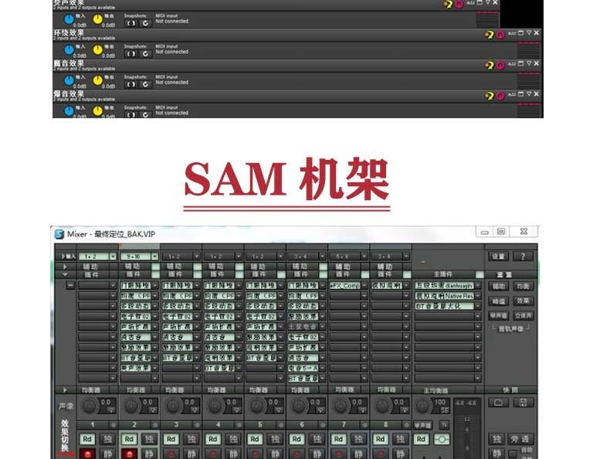The height and width of the screenshot is (459, 610).
Task: Open the folder icon in the mixer snapshot section
Action: pyautogui.click(x=499, y=403)
